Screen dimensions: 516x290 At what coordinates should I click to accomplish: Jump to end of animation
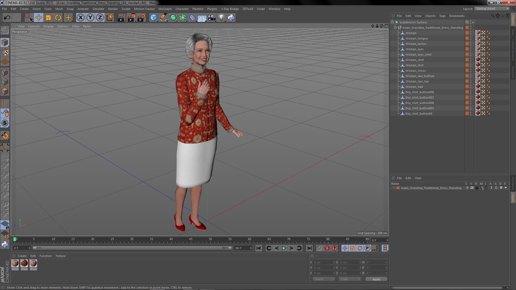309,248
